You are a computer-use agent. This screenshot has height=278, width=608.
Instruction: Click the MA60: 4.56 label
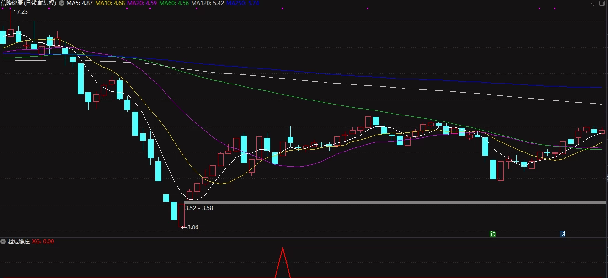(174, 3)
